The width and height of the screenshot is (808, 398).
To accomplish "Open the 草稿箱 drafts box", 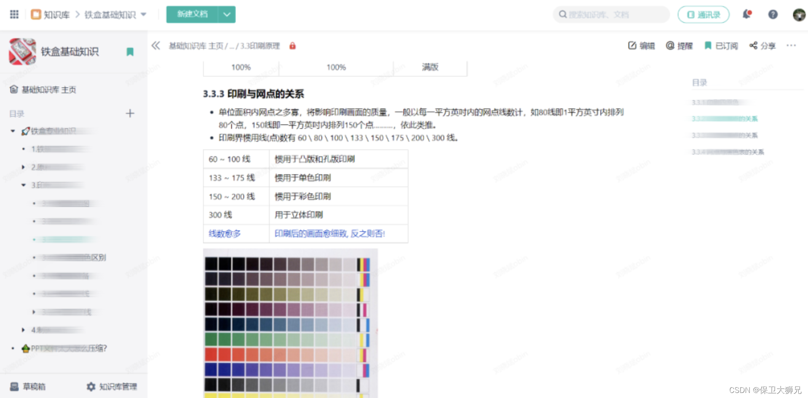I will 28,386.
